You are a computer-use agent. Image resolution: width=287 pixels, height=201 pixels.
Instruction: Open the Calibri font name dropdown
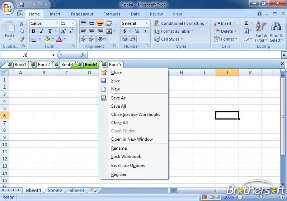point(57,23)
